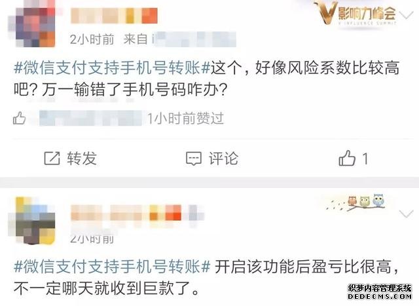Visit second poster's blurred username
Screen dimensions: 419x306
pos(137,213)
